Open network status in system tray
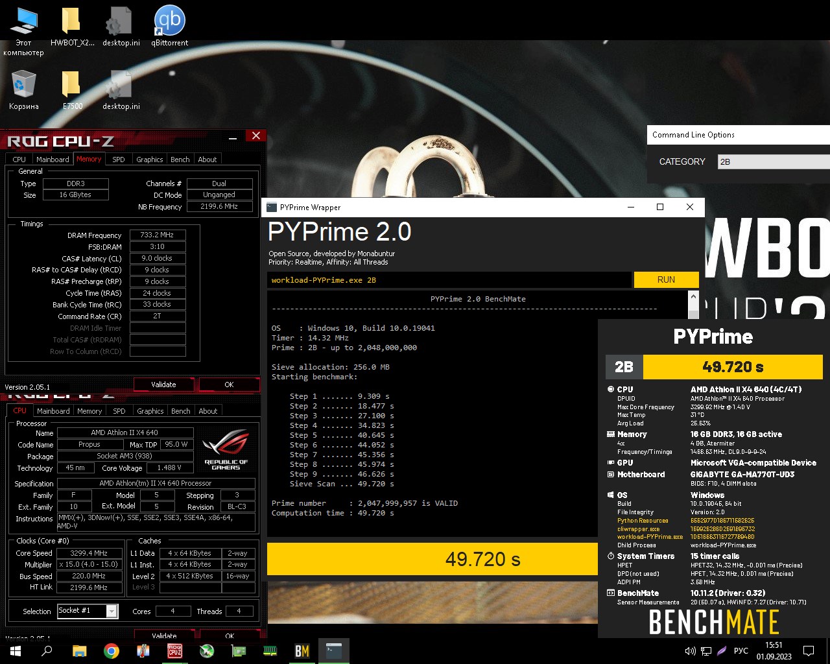The height and width of the screenshot is (664, 830). pyautogui.click(x=706, y=651)
